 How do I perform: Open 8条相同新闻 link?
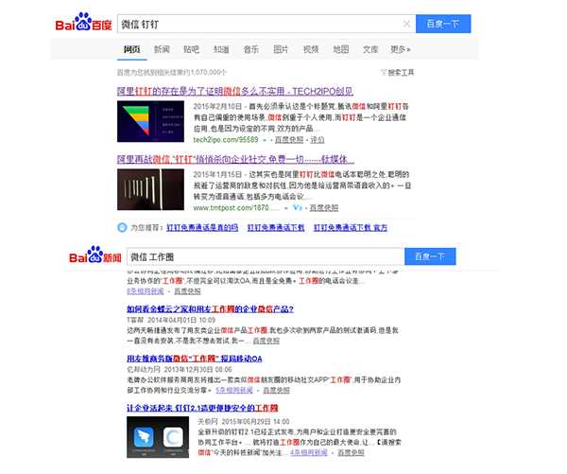[x=146, y=291]
